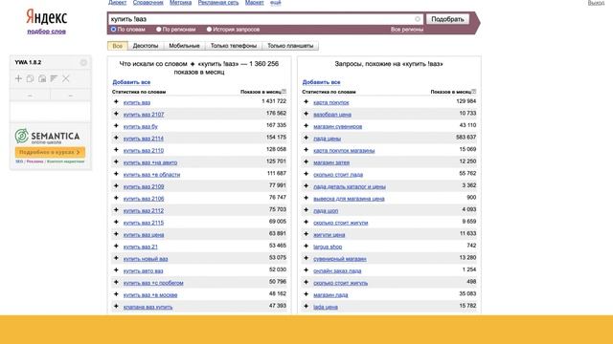This screenshot has width=613, height=344.
Task: Click the plus icon beside 'купить ваз 2114'
Action: pos(116,138)
